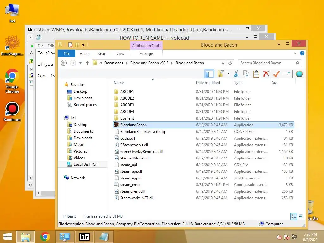Delete the file with the red X icon
Viewport: 324px width, 243px height.
point(266,73)
